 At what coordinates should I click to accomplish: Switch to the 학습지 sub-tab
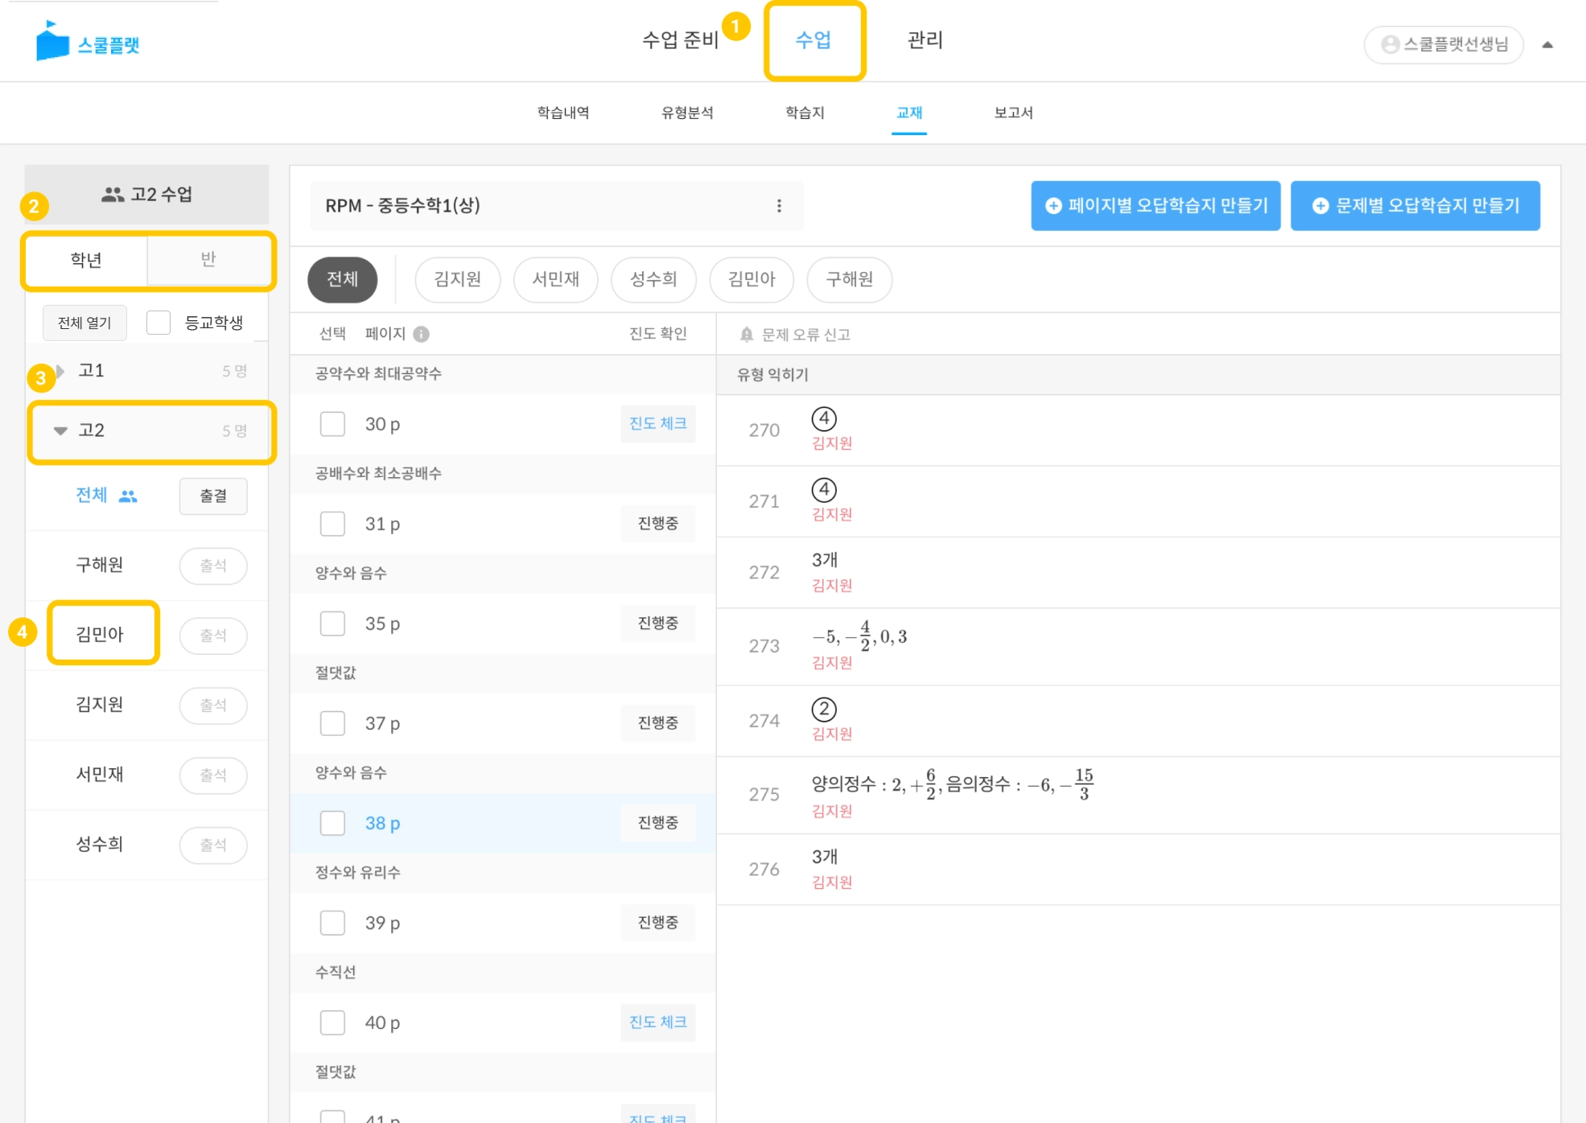pos(805,113)
